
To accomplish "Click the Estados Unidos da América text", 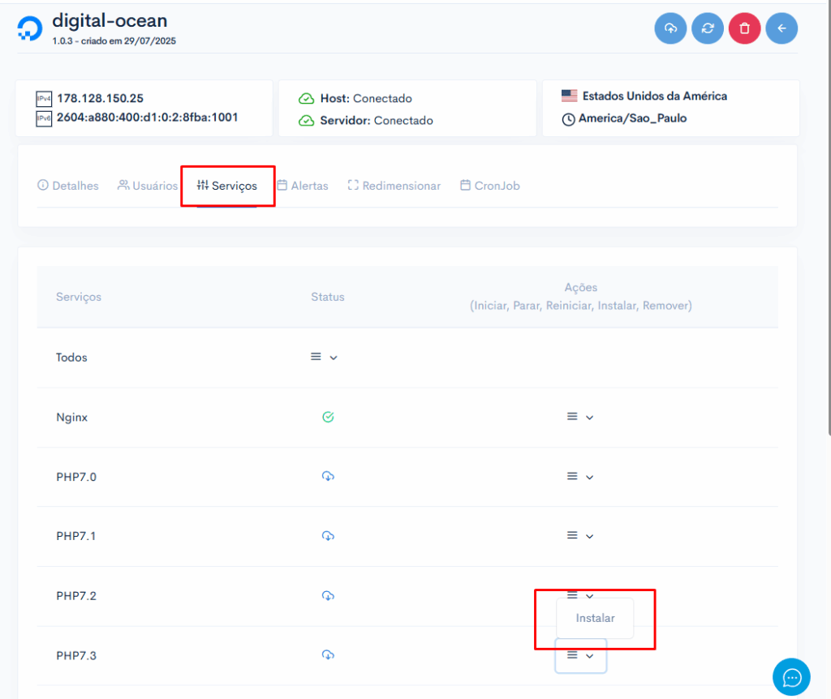I will tap(655, 96).
